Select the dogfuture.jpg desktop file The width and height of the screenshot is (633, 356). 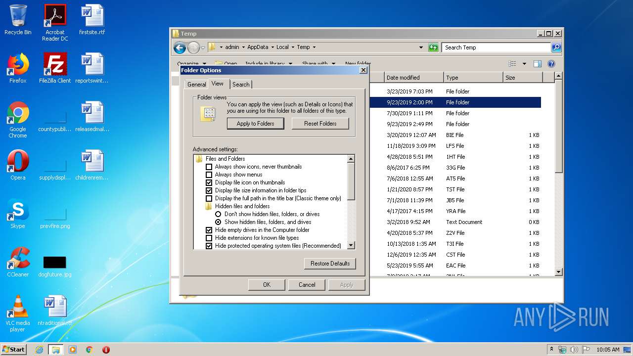click(55, 266)
